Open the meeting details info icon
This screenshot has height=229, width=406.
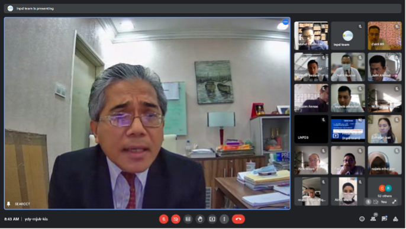(x=362, y=219)
